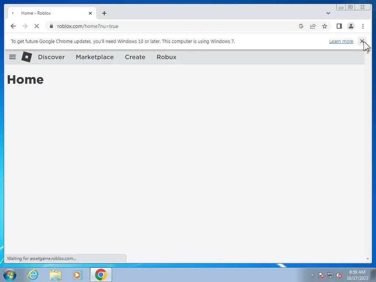Open the Roblox hamburger navigation menu
This screenshot has height=282, width=376.
coord(12,57)
